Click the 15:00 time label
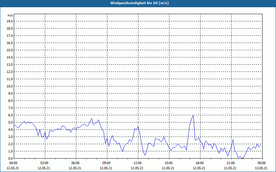This screenshot has width=276, height=172. click(x=169, y=163)
